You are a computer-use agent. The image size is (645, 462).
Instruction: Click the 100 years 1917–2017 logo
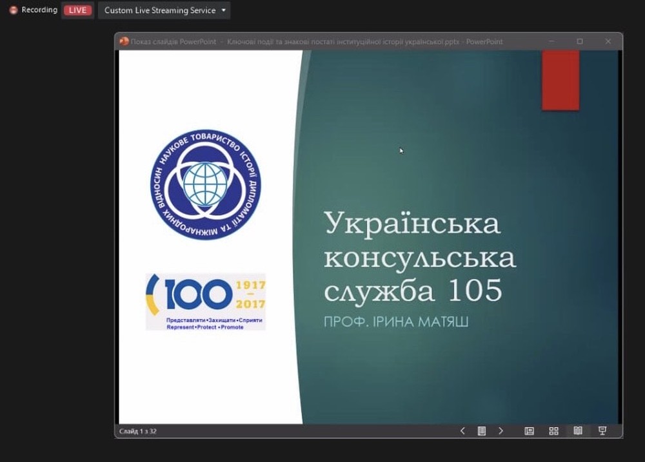coord(205,302)
